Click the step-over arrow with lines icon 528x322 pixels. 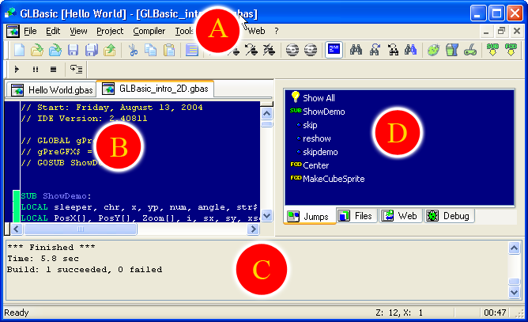tap(76, 69)
